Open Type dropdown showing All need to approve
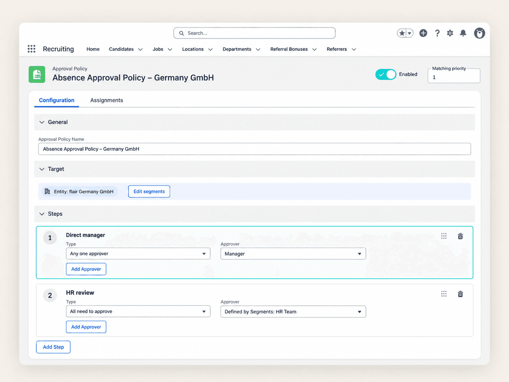 [x=138, y=311]
